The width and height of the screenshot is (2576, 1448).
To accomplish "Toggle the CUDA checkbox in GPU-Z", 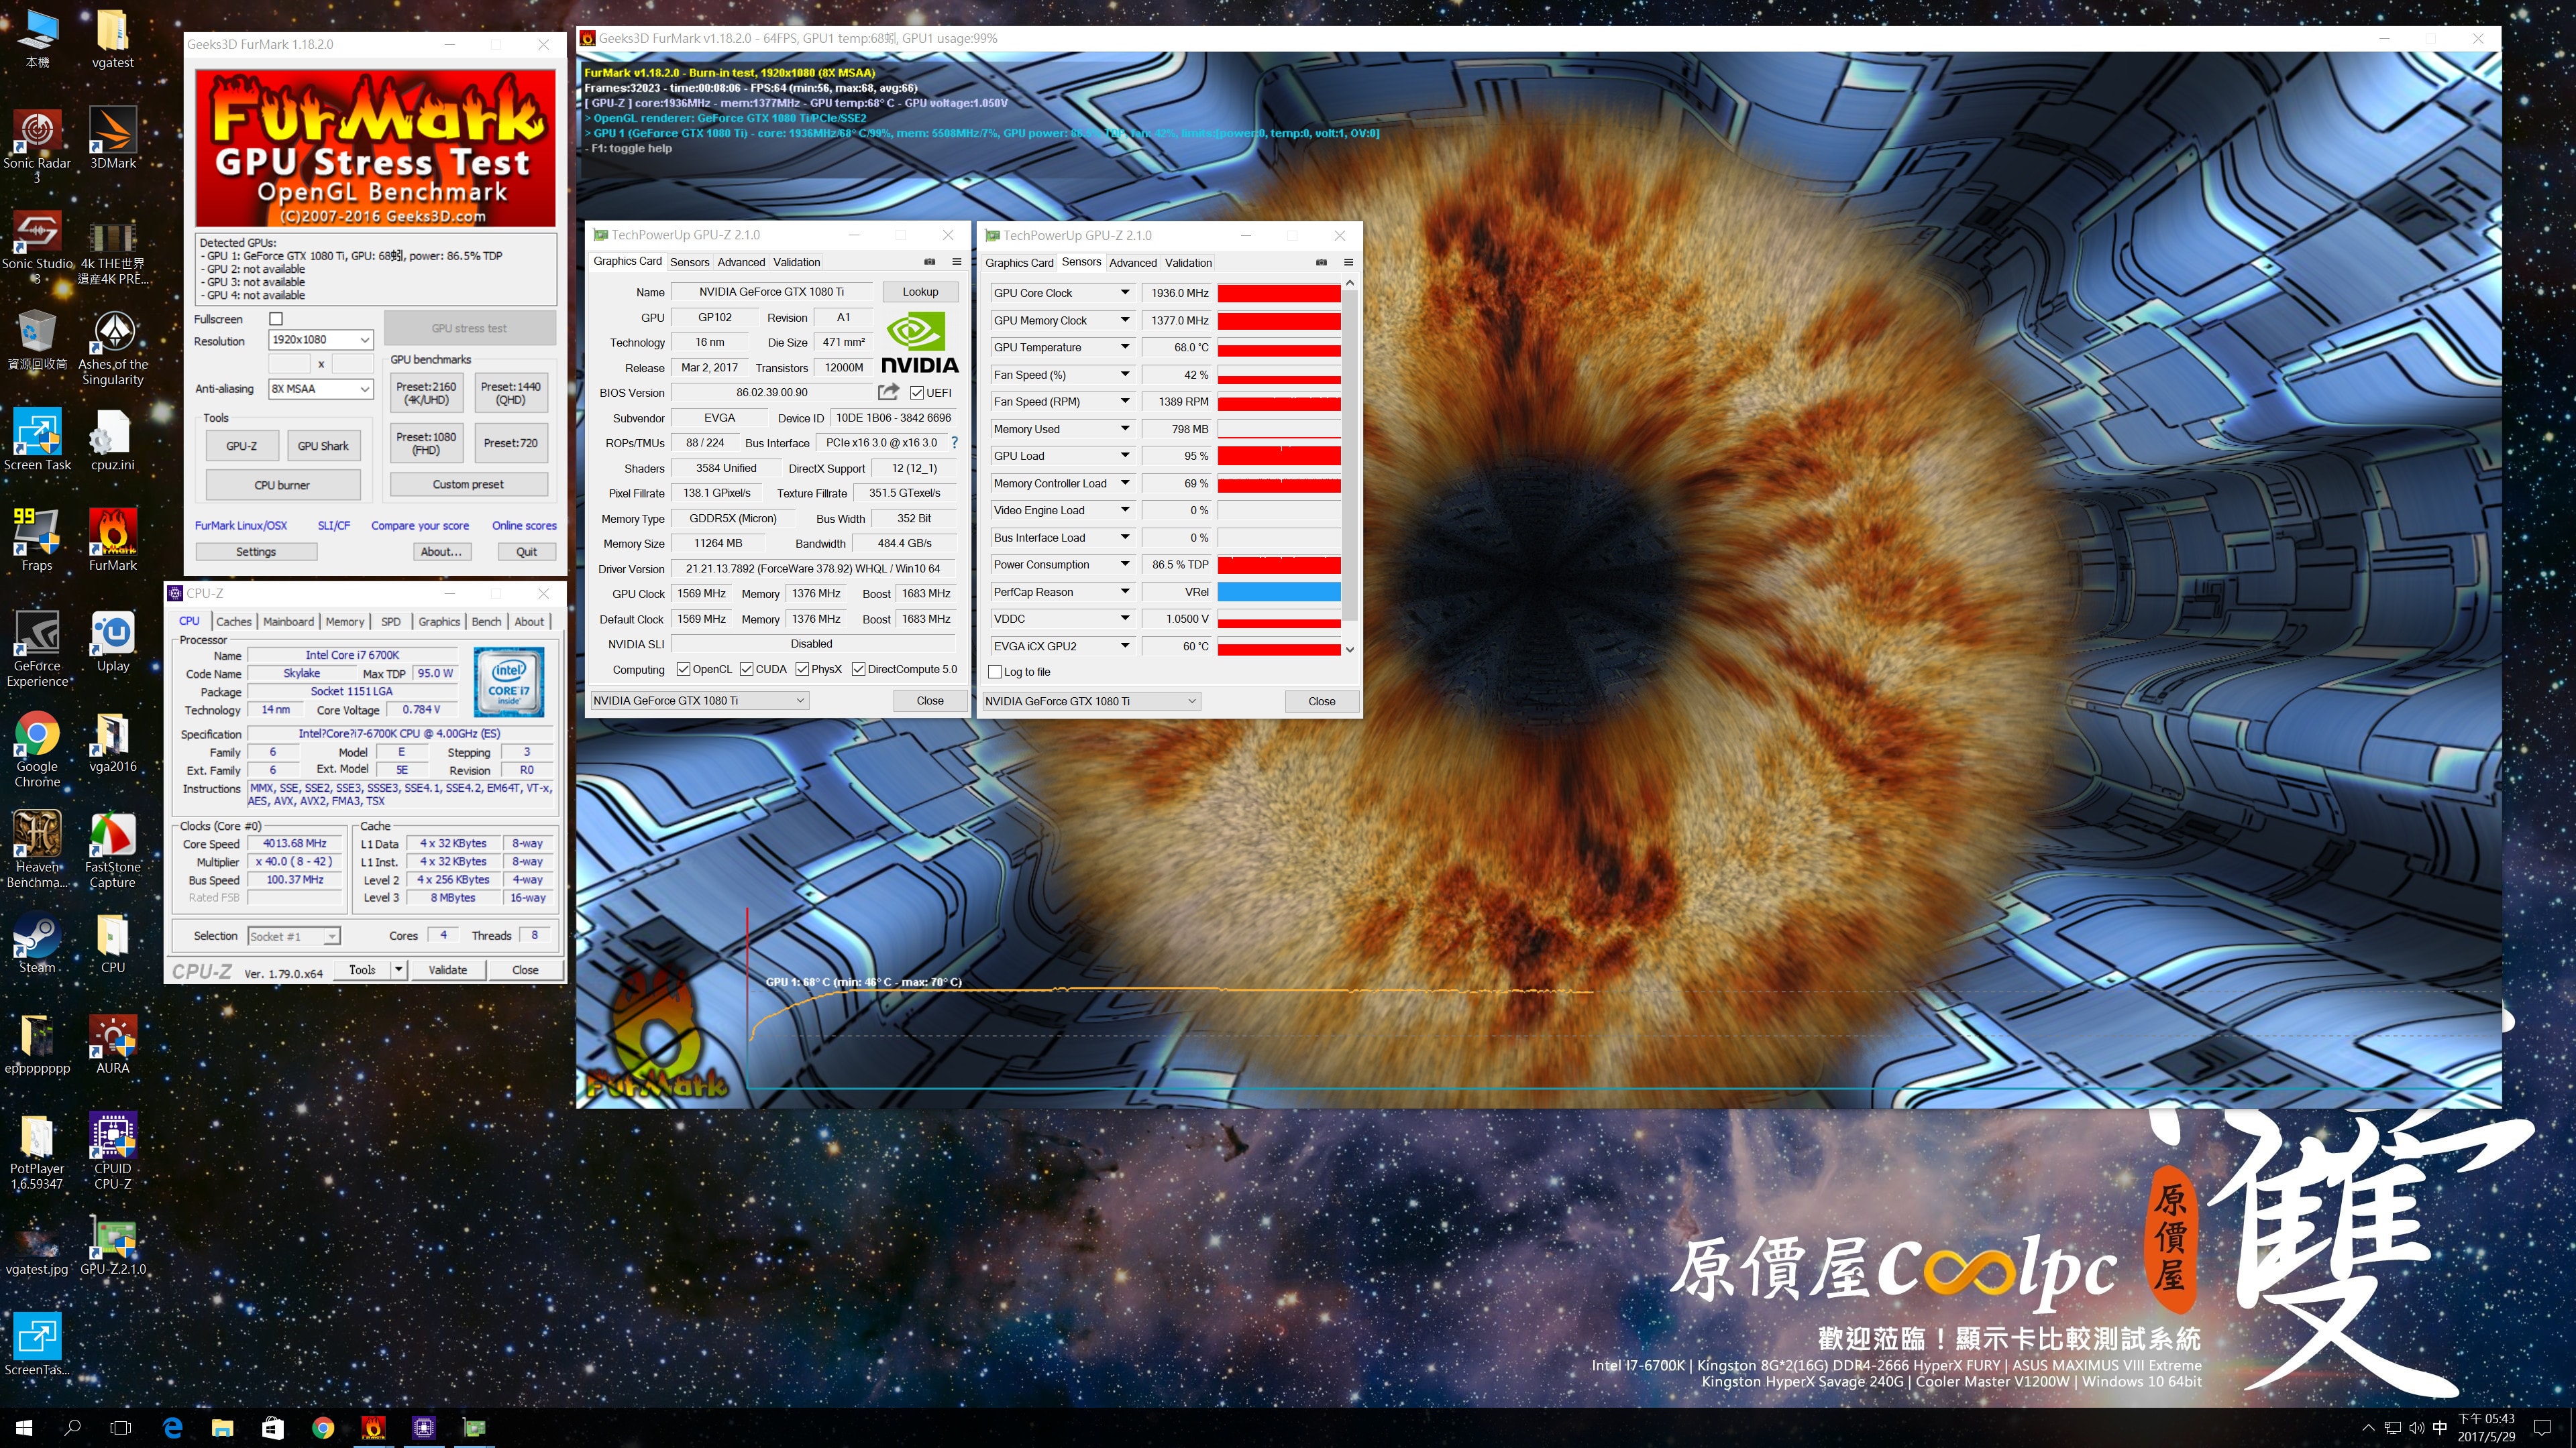I will (x=746, y=670).
